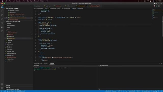Click the feedback icon in status bar
Viewport: 163px width, 92px height.
tap(158, 91)
